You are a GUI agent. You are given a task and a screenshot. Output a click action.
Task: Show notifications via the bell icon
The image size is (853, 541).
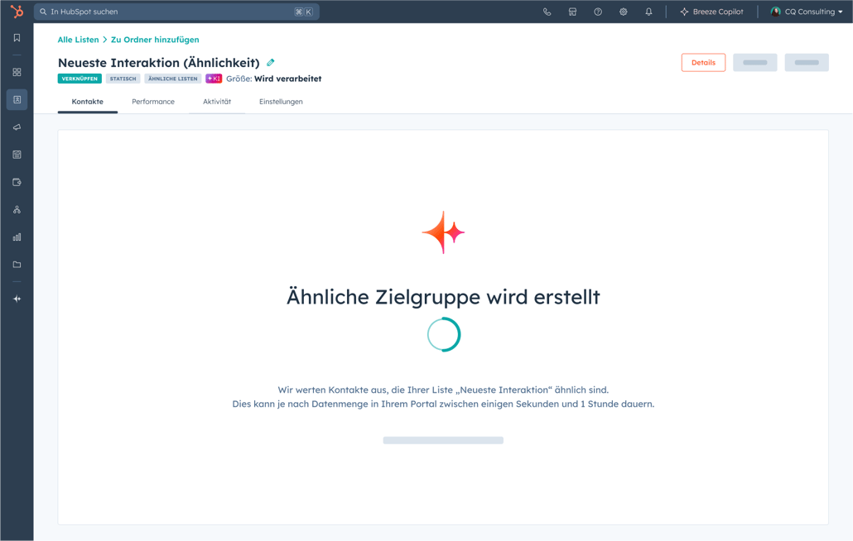[649, 12]
